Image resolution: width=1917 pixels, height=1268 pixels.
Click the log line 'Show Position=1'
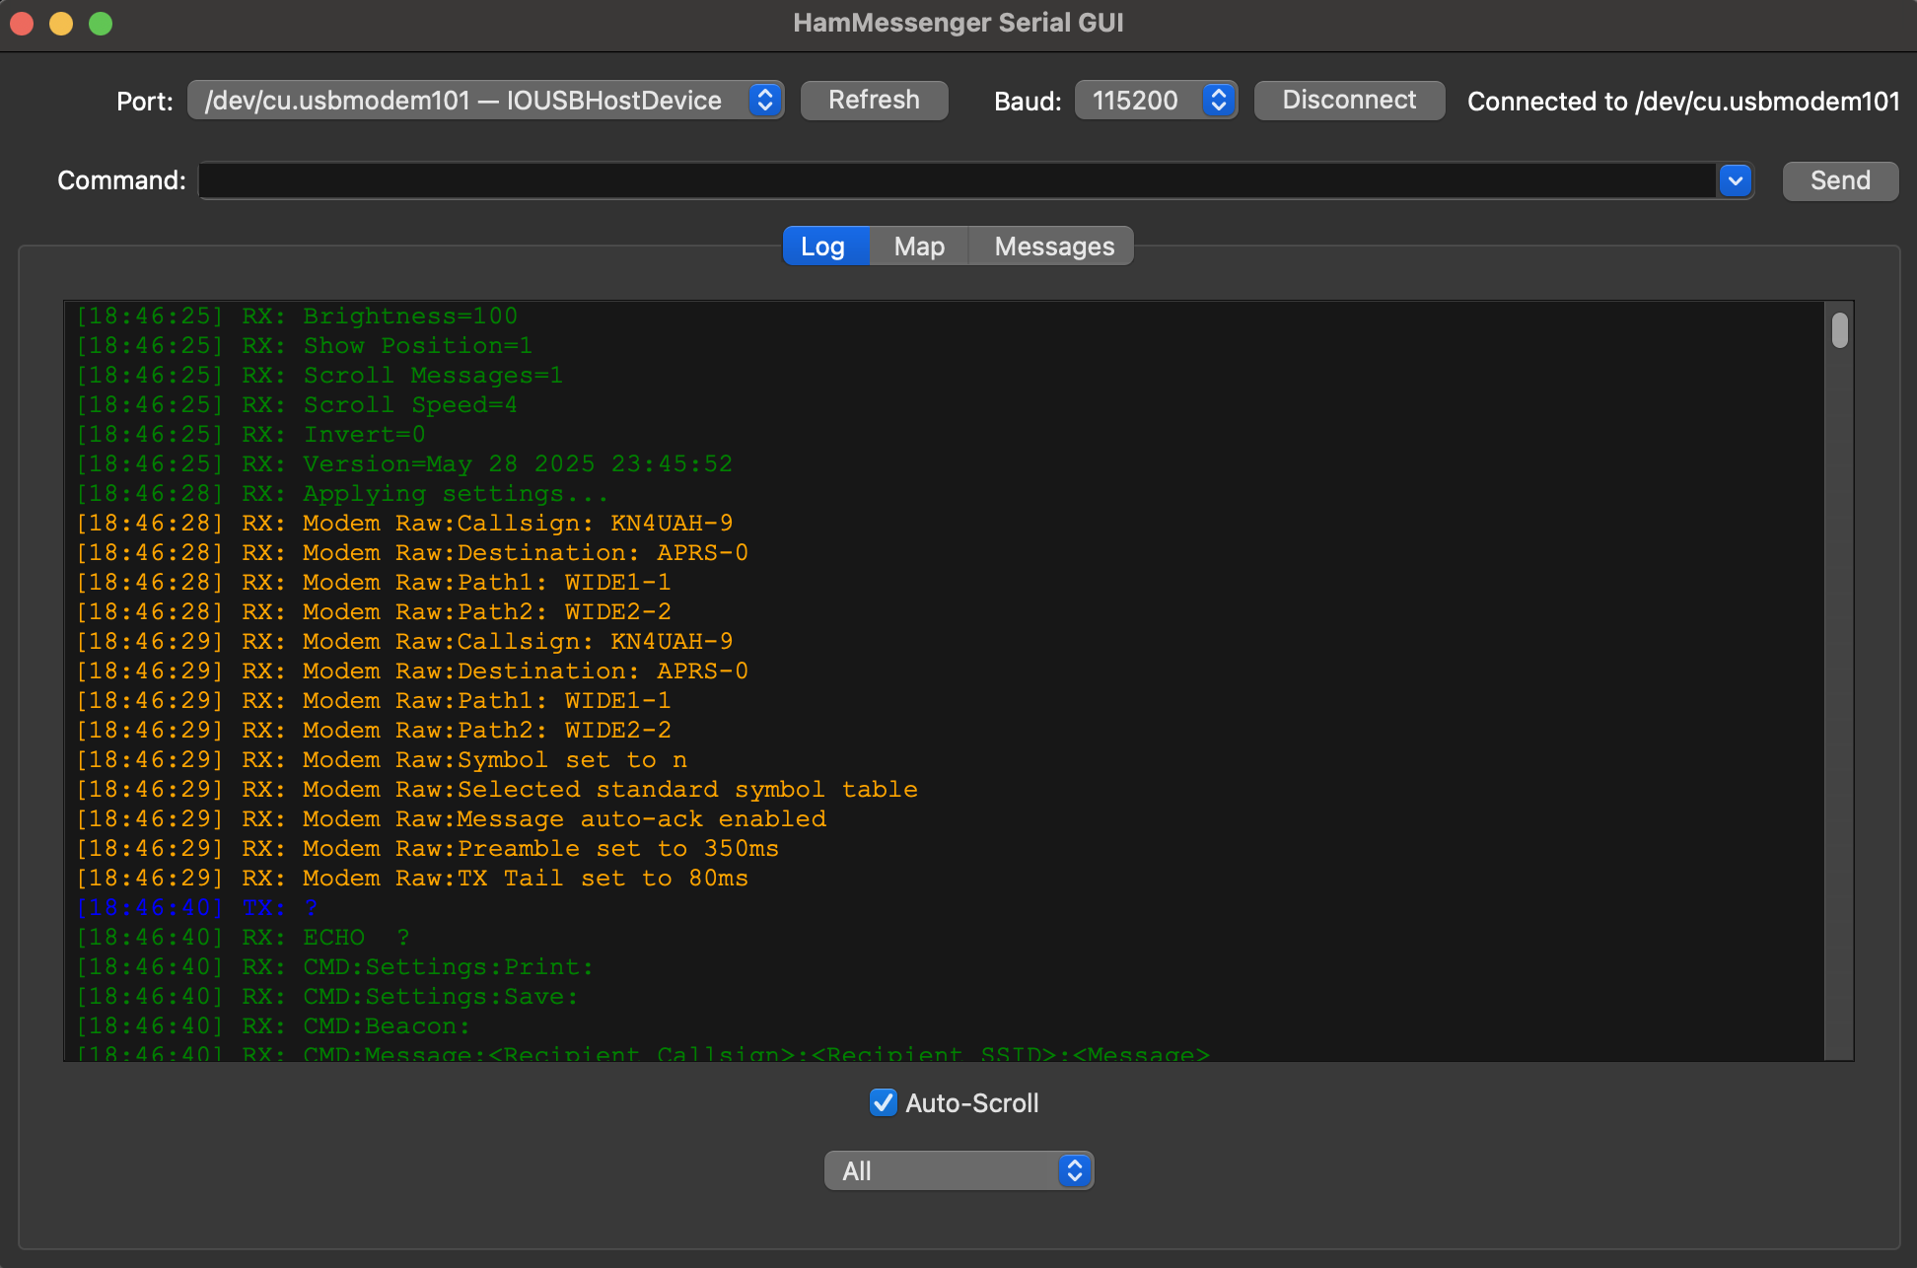tap(305, 346)
